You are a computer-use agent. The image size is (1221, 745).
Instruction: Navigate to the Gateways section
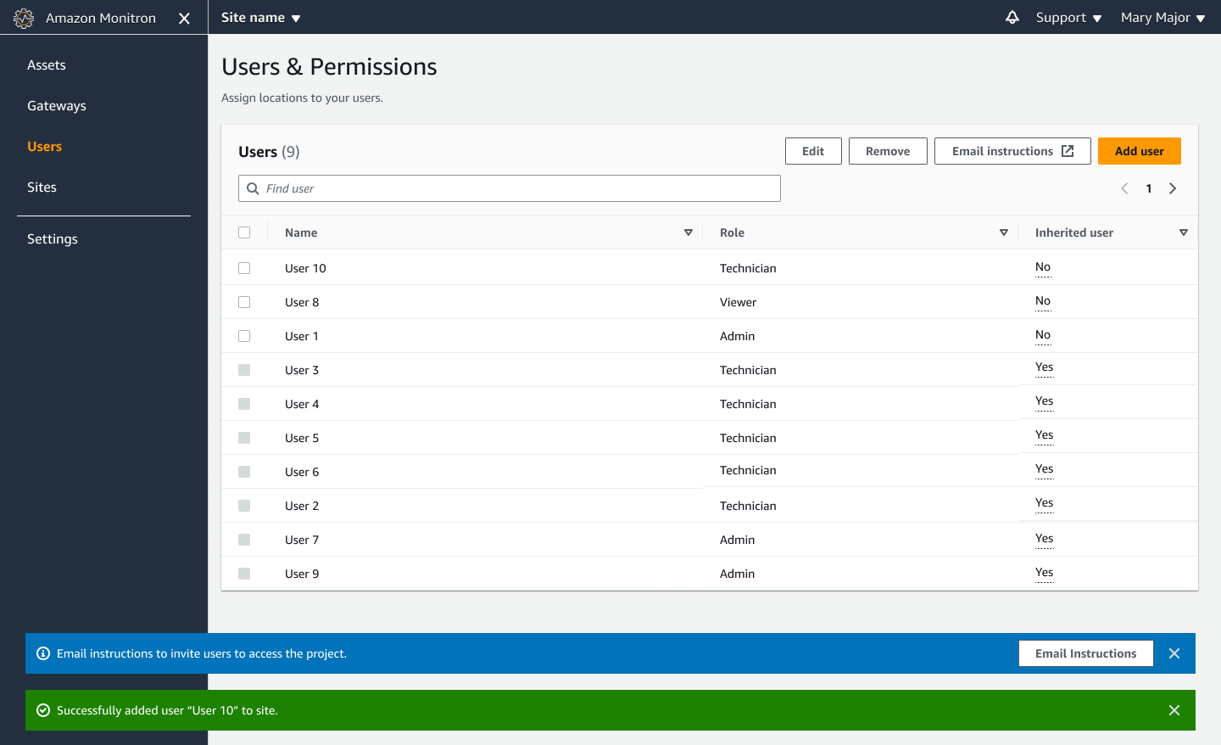57,105
